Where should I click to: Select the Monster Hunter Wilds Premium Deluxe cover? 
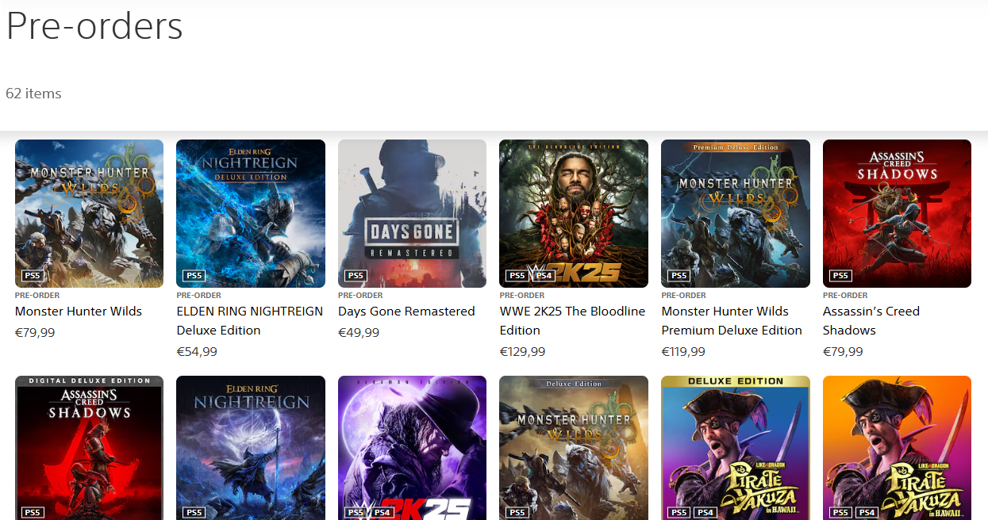click(736, 213)
